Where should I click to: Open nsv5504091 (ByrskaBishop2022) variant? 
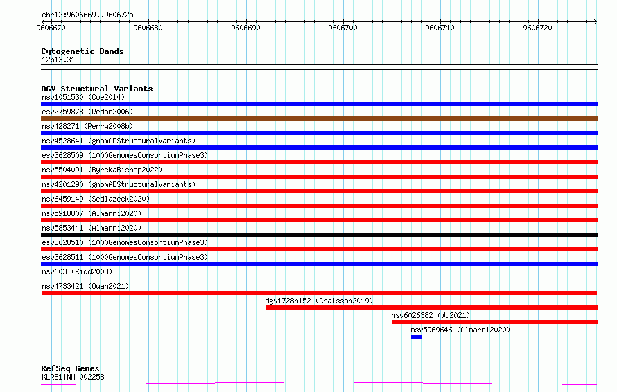pyautogui.click(x=102, y=170)
